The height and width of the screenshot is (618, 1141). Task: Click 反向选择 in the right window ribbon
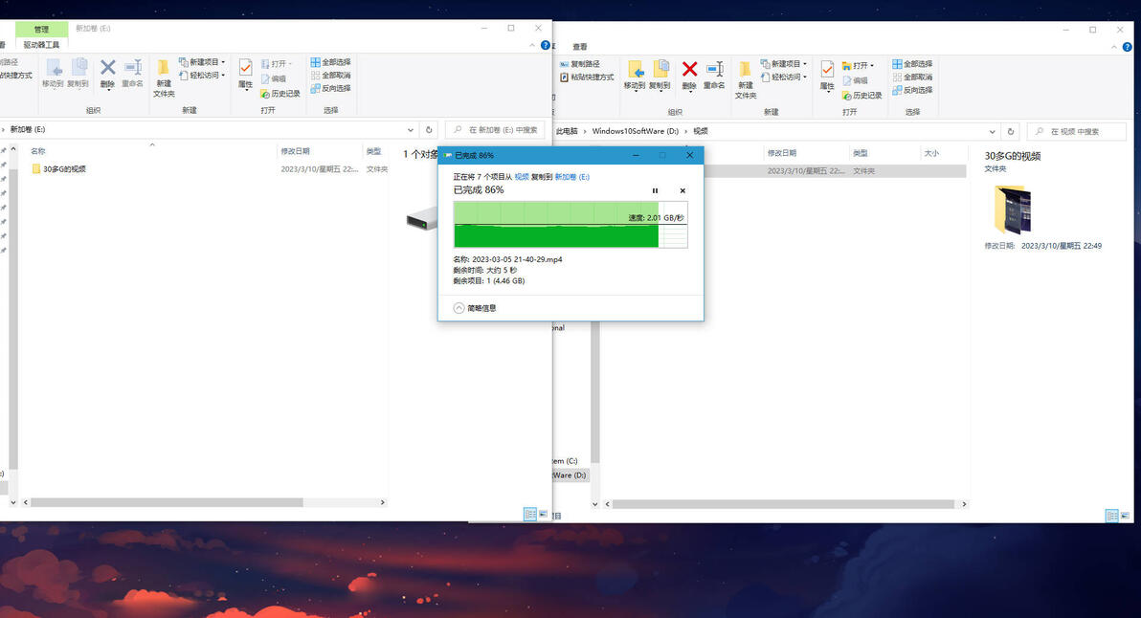click(912, 90)
